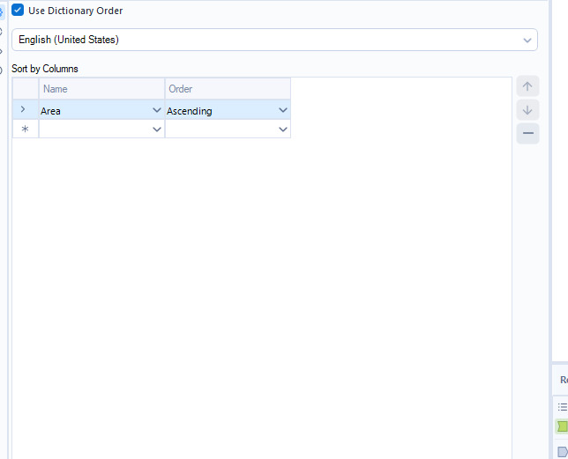Open the Area column name dropdown
The image size is (568, 459).
click(x=156, y=110)
